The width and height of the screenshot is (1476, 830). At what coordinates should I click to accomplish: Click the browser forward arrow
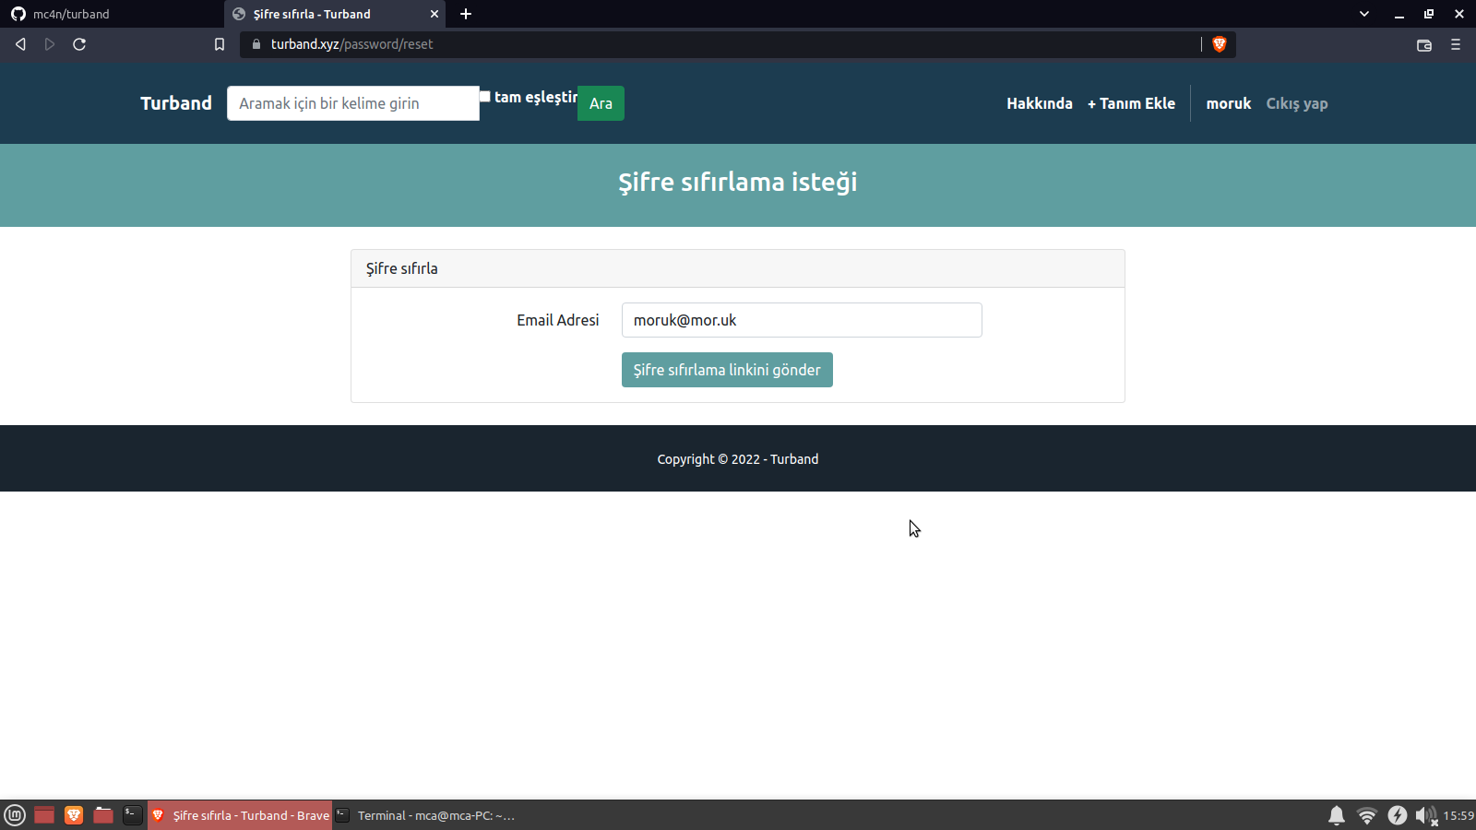coord(50,44)
